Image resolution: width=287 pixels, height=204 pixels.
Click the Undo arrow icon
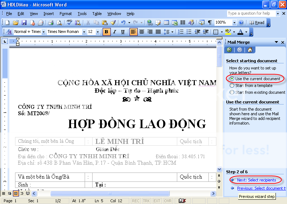coord(123,23)
